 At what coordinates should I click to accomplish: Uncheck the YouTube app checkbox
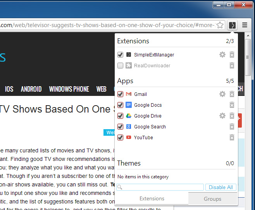coord(121,138)
